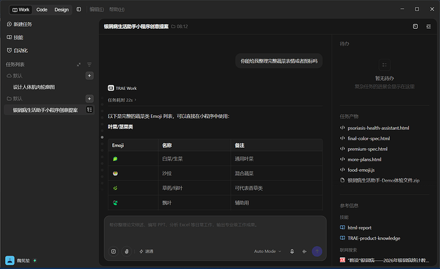Click the lightning icon beside the user name
Image resolution: width=440 pixels, height=269 pixels.
coord(35,260)
